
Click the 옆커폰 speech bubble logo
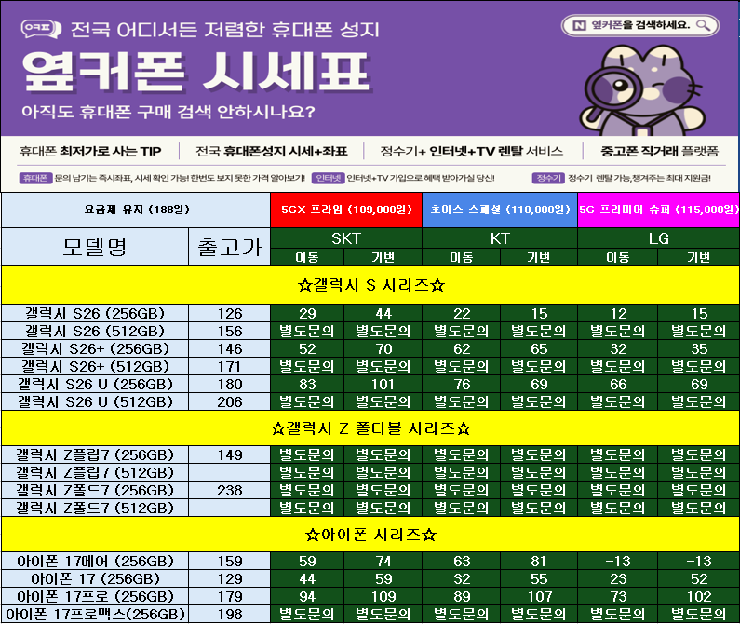(x=41, y=29)
